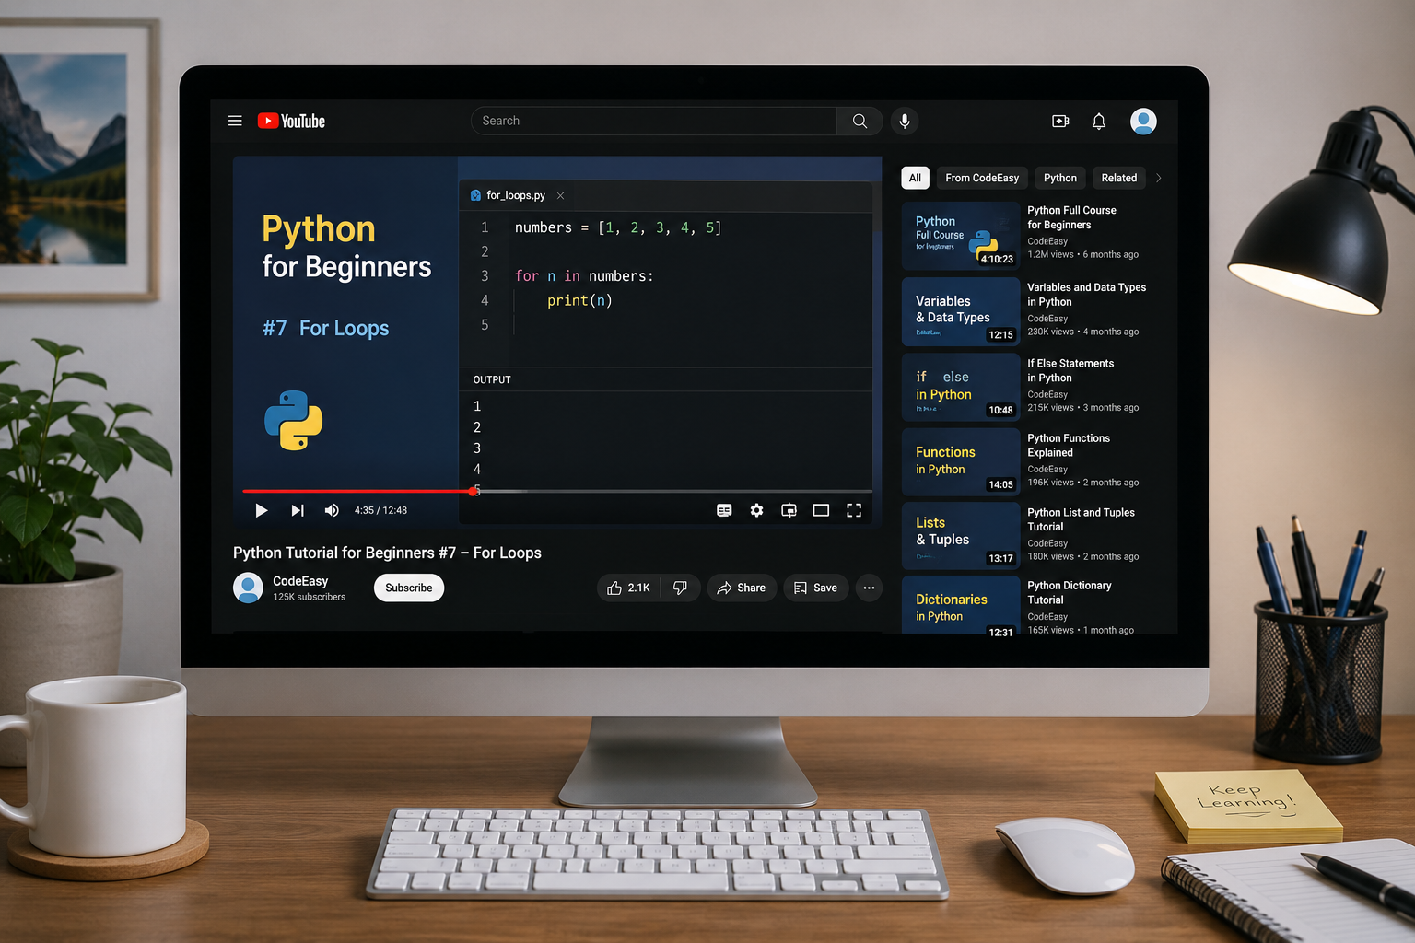This screenshot has height=943, width=1415.
Task: Click in the Search input field
Action: (x=654, y=121)
